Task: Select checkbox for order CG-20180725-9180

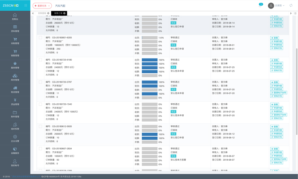Action: pos(40,60)
